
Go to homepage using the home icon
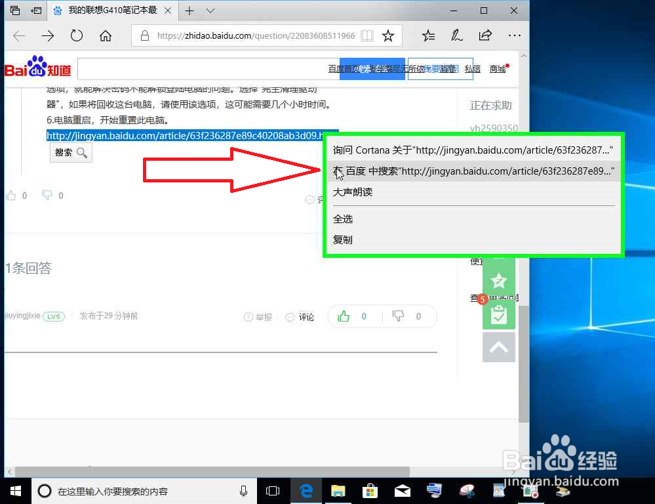[105, 35]
